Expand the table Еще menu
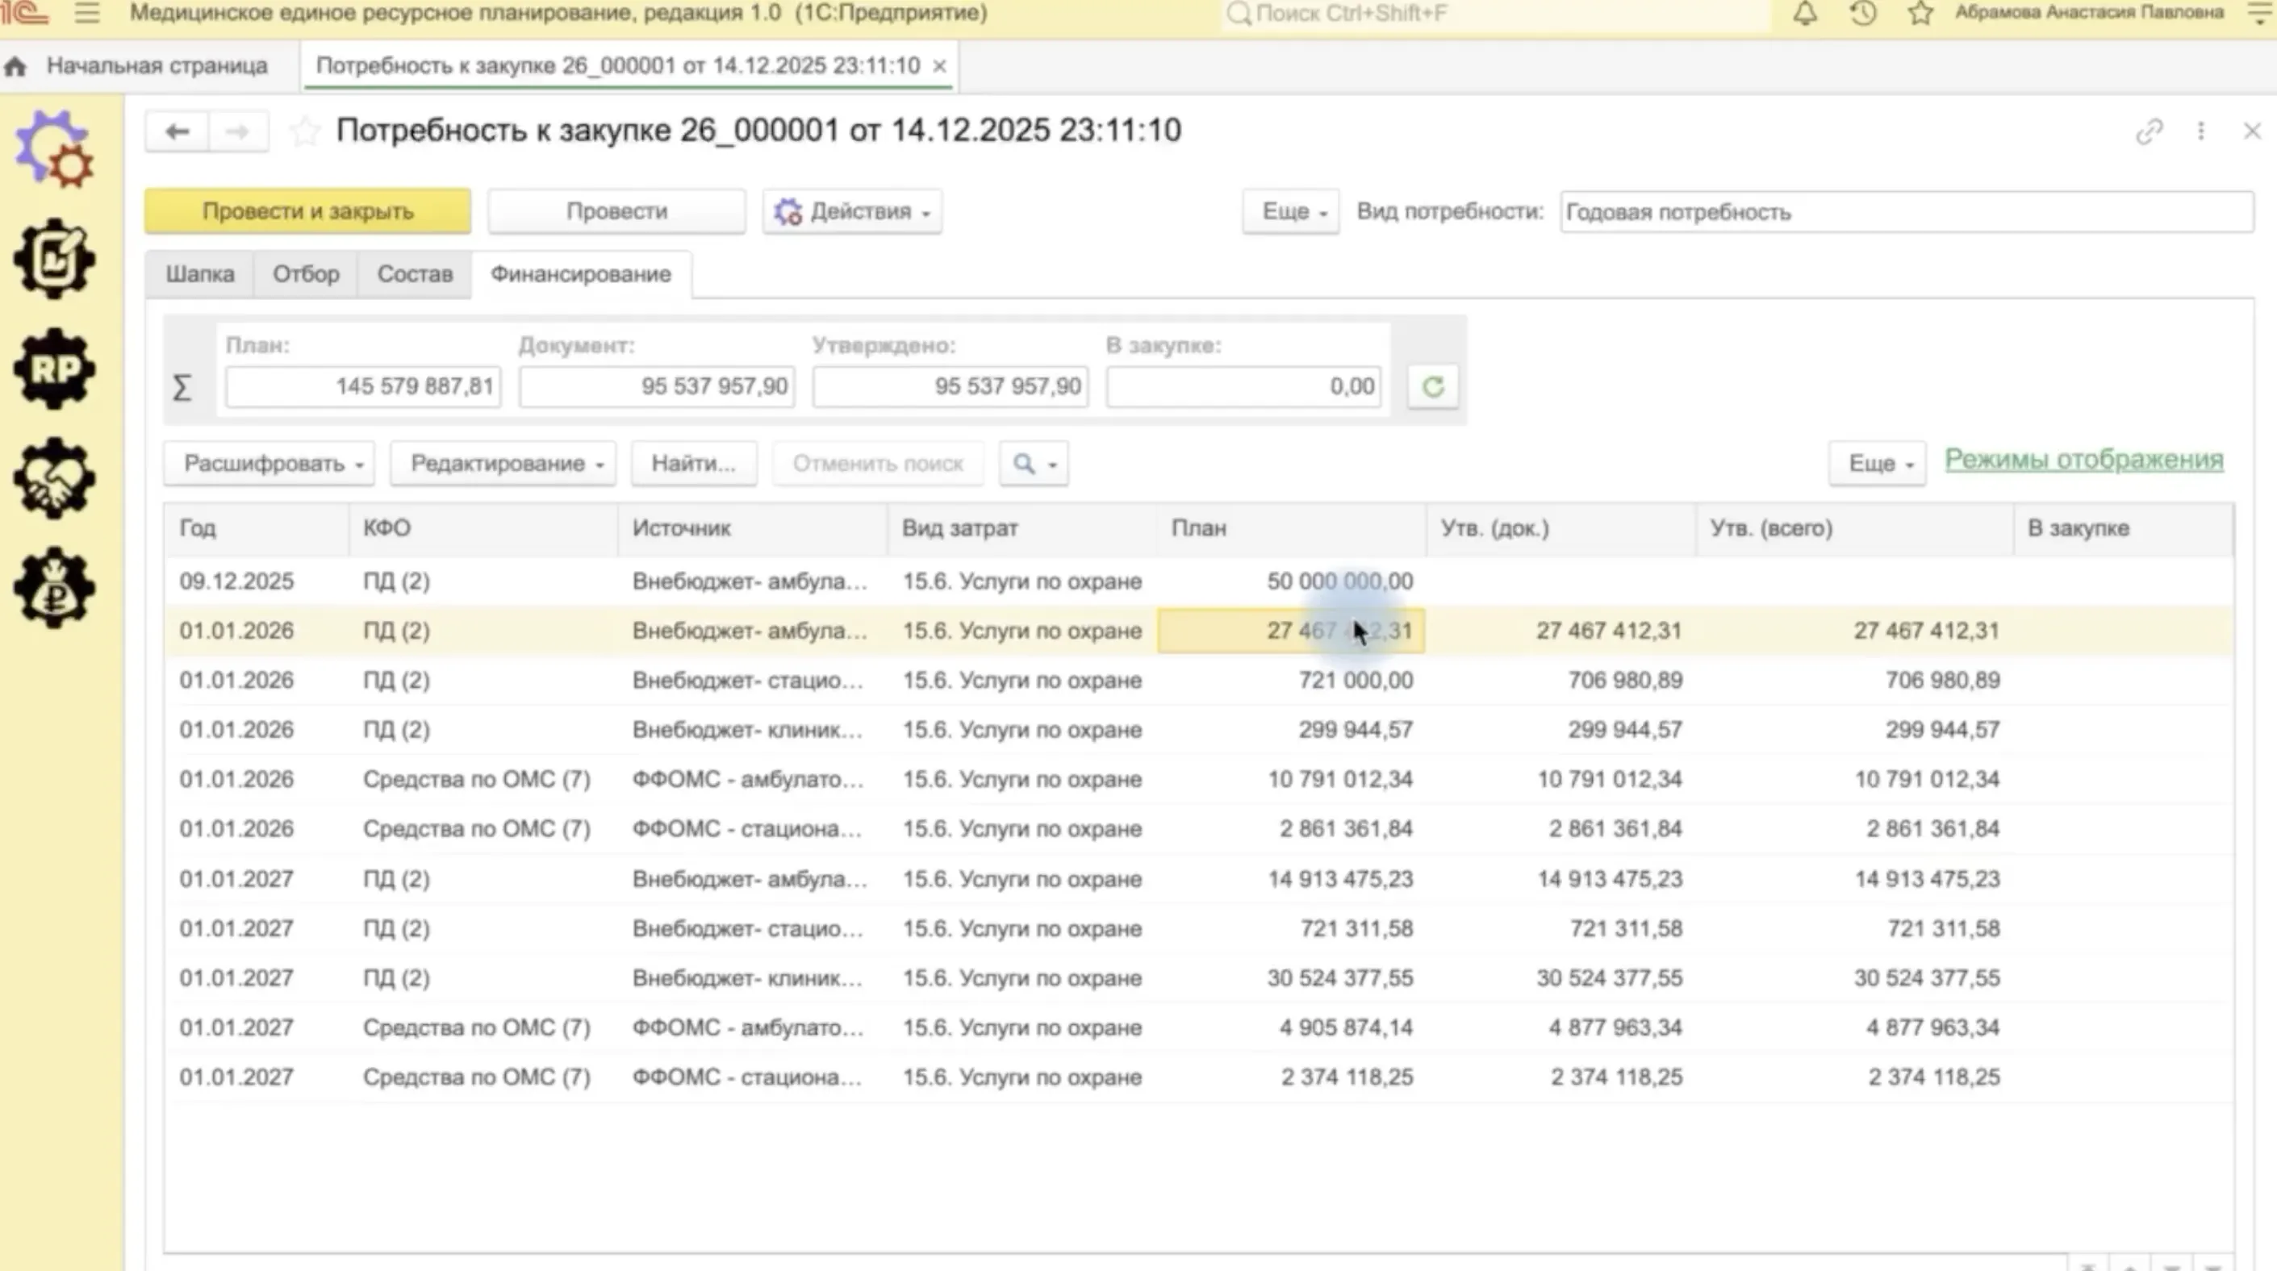 pyautogui.click(x=1878, y=464)
